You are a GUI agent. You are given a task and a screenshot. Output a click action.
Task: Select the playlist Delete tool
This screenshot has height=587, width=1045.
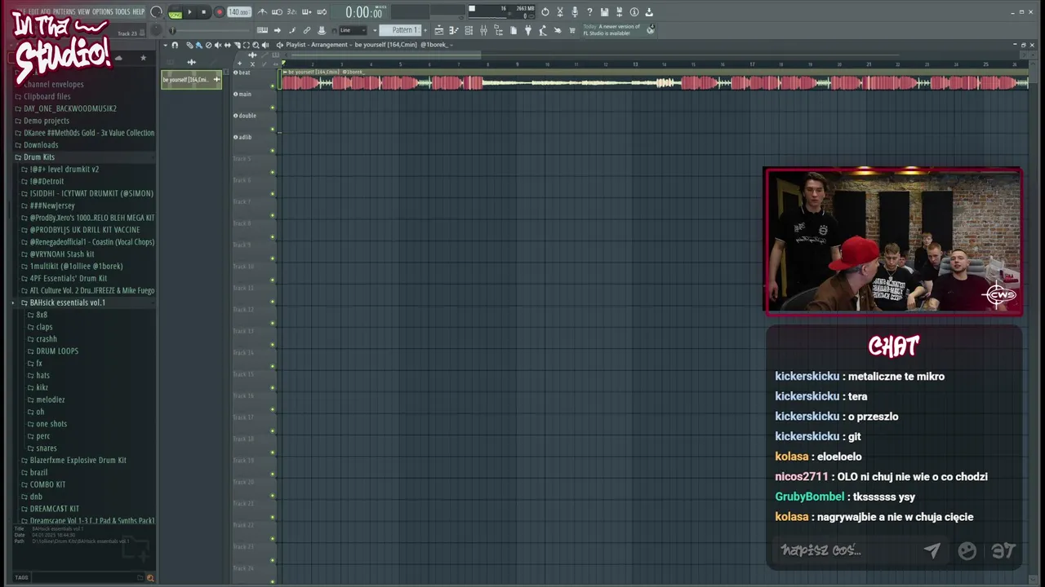coord(208,45)
